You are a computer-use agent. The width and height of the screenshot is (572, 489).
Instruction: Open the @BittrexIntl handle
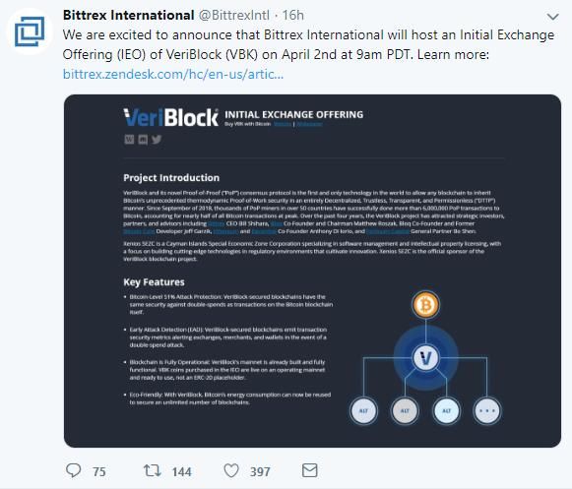click(234, 16)
